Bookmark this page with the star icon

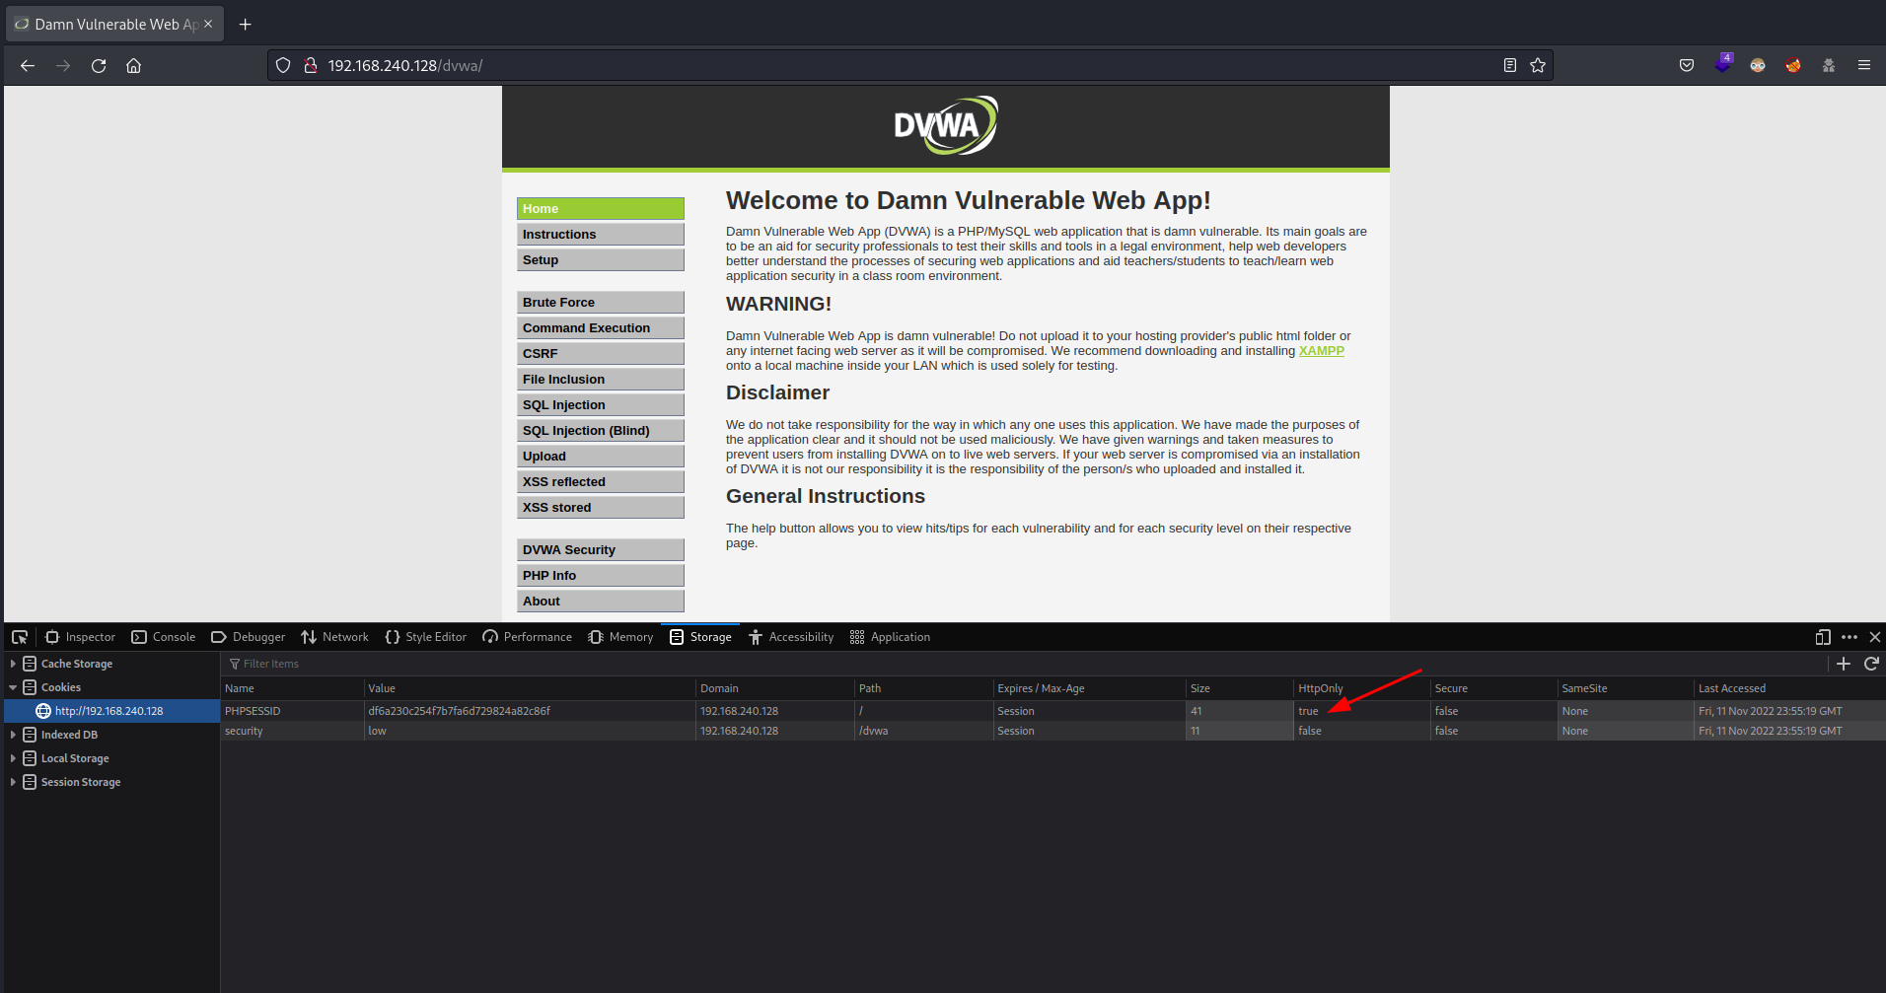1538,65
